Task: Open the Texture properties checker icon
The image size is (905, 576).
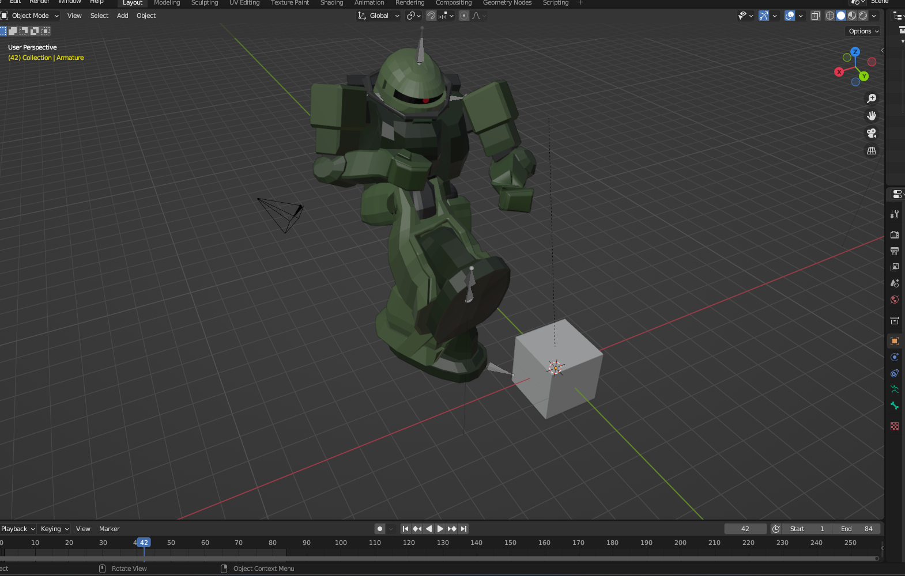Action: pos(895,426)
